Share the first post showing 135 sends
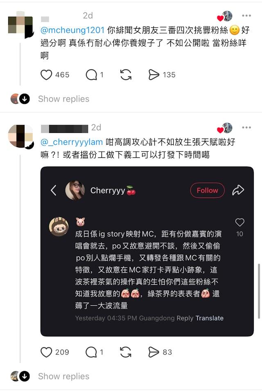262x391 pixels. 154,75
